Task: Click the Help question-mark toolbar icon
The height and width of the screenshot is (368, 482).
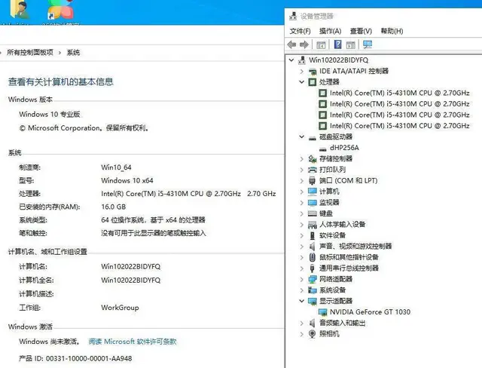Action: click(337, 44)
